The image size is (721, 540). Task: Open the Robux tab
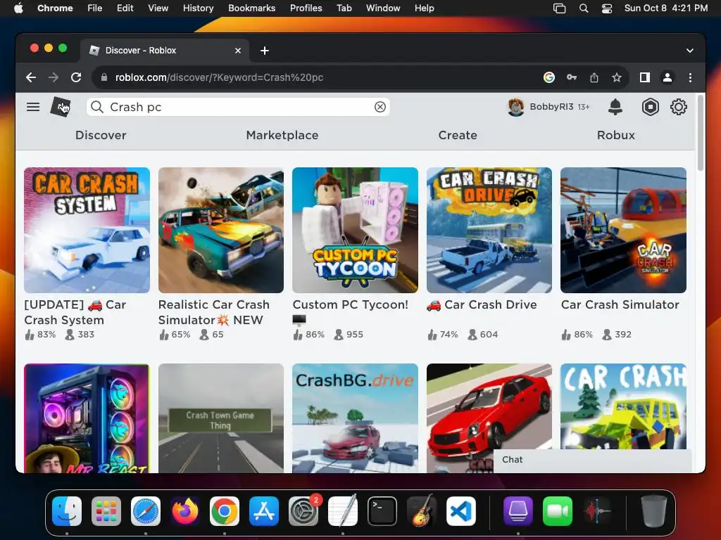pyautogui.click(x=615, y=135)
